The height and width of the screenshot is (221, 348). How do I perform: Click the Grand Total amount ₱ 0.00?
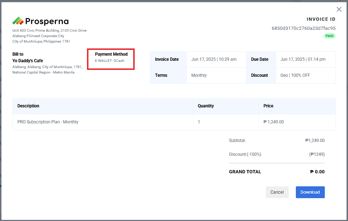click(317, 172)
